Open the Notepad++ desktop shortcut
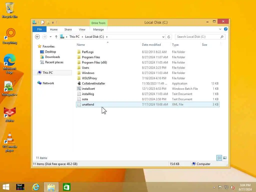 pyautogui.click(x=10, y=88)
